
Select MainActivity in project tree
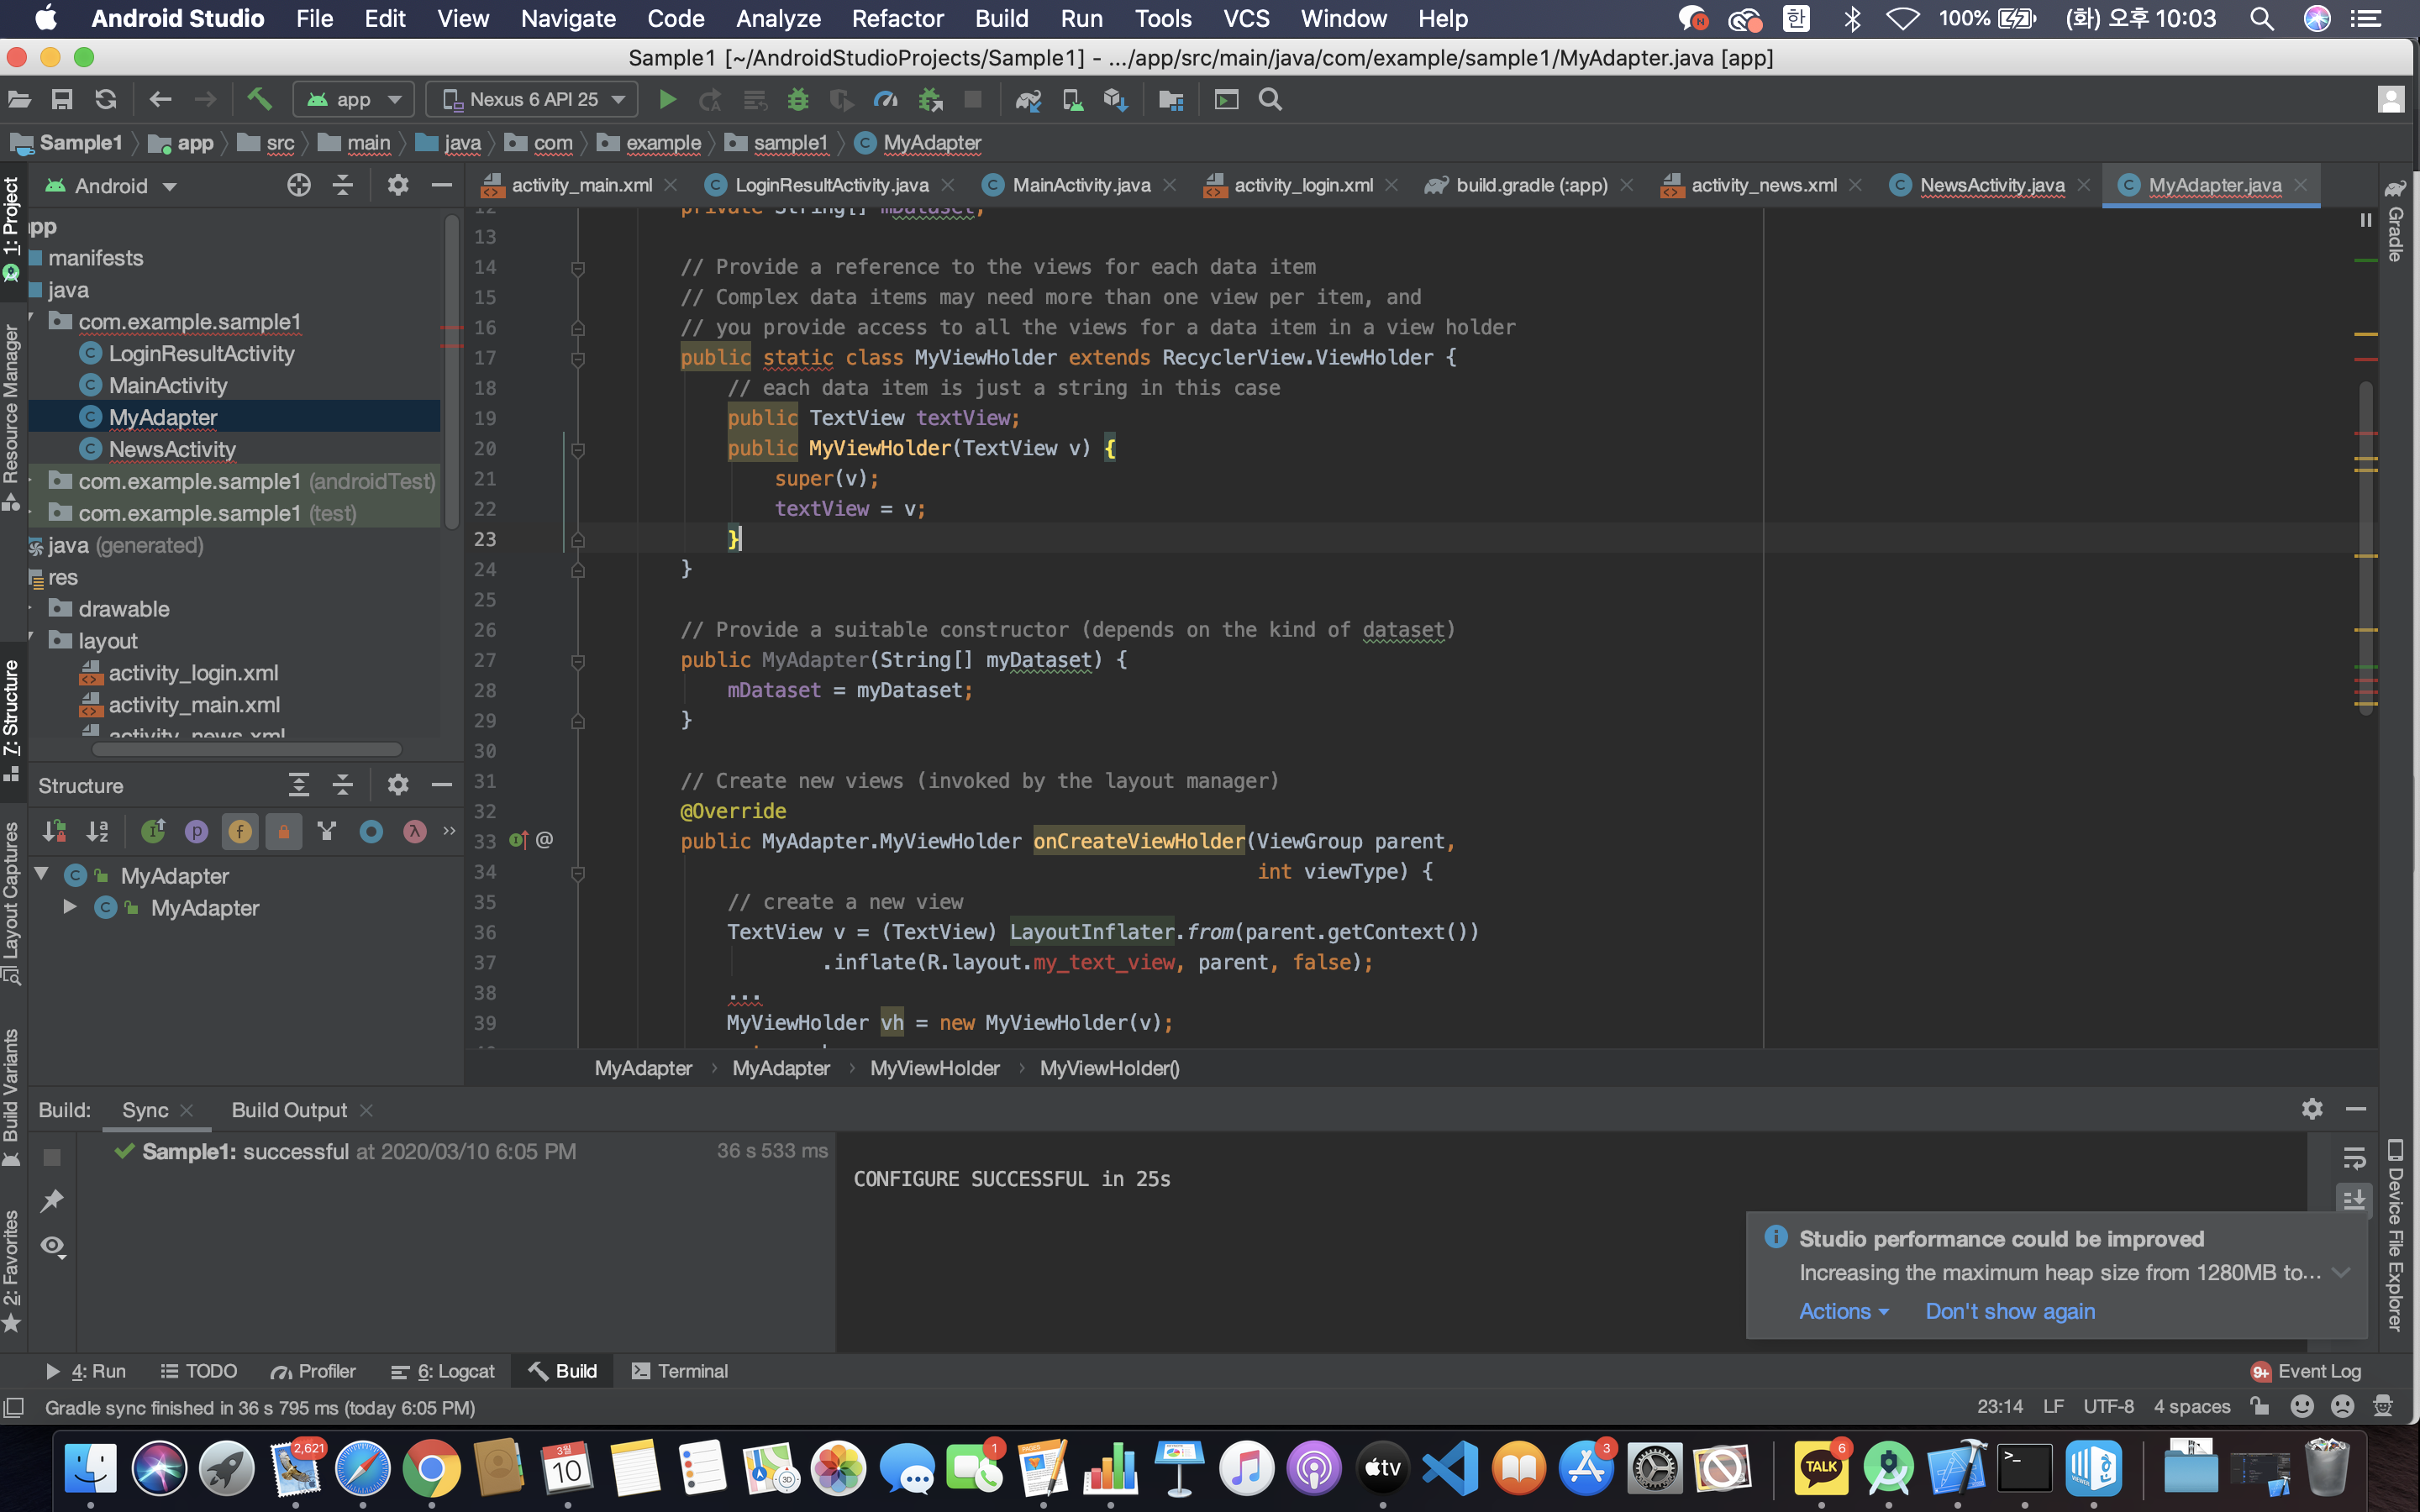(x=167, y=385)
